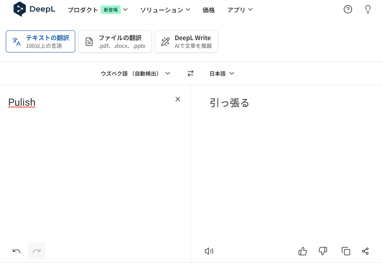The height and width of the screenshot is (265, 383).
Task: Share the translation
Action: (365, 251)
